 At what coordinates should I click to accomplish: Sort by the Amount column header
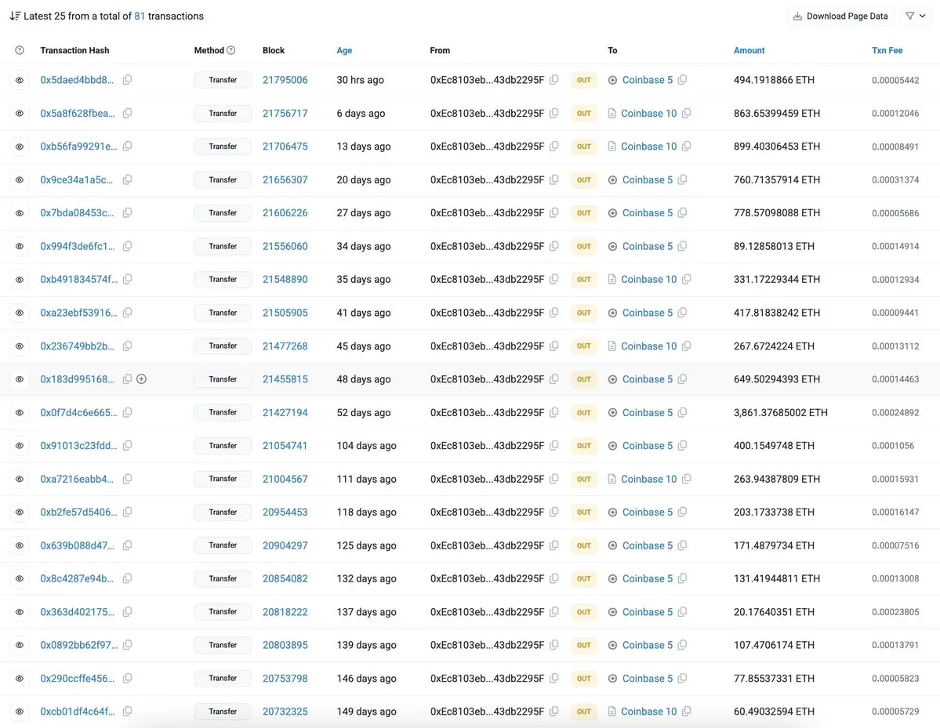tap(749, 49)
